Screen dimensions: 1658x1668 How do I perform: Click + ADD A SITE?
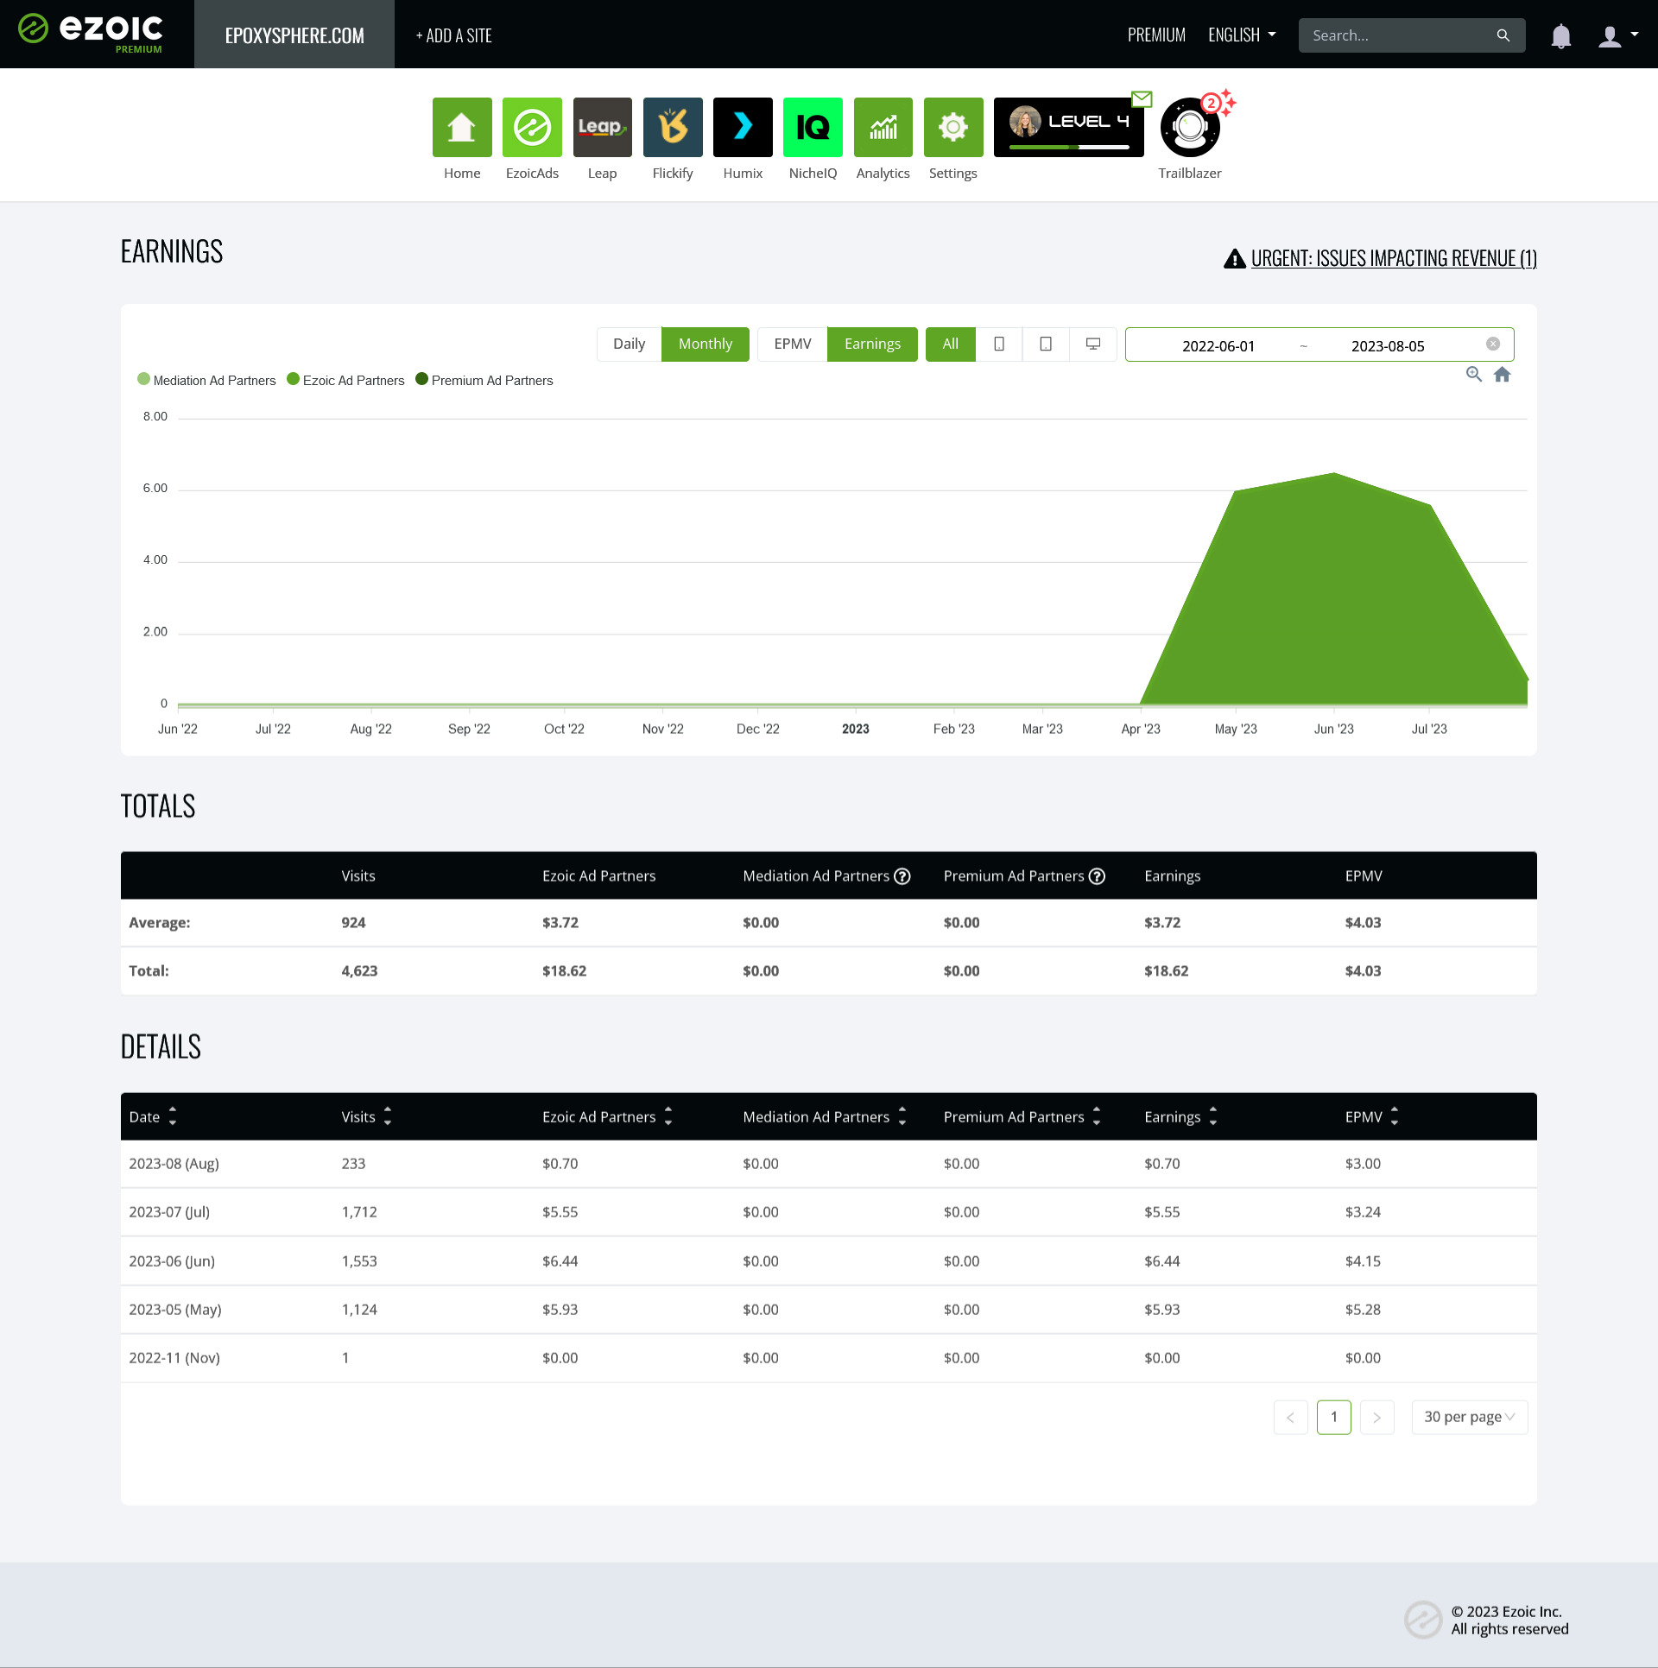coord(453,35)
